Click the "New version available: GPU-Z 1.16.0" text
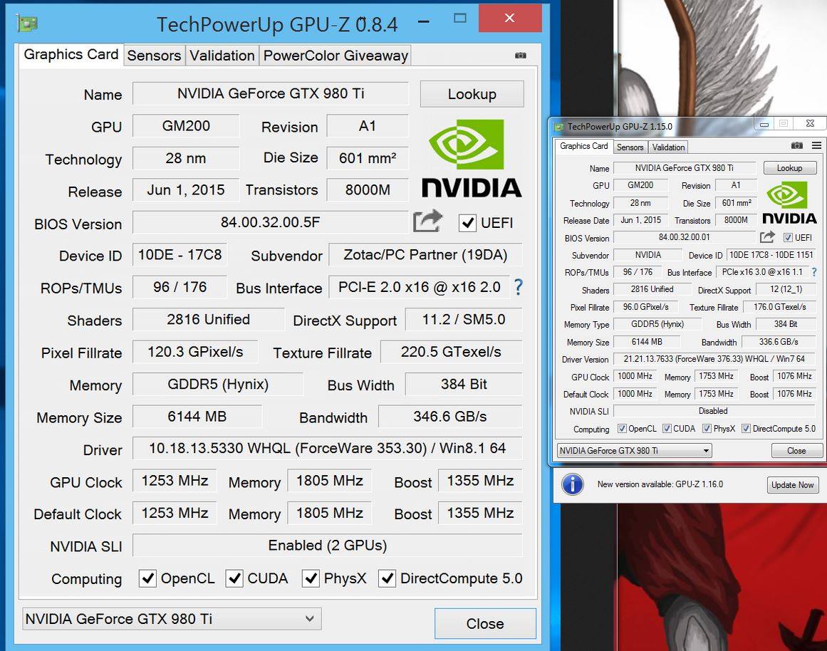This screenshot has height=651, width=827. [660, 484]
